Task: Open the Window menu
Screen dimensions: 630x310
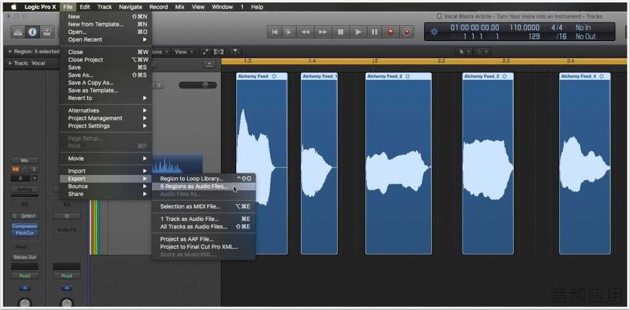Action: 222,6
